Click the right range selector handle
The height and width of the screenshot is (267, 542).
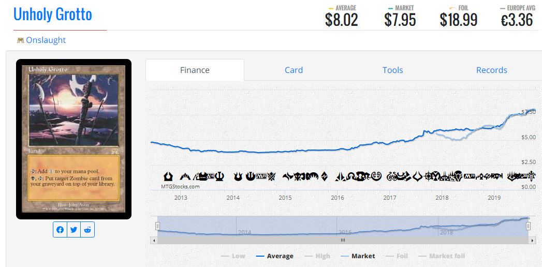coord(528,226)
